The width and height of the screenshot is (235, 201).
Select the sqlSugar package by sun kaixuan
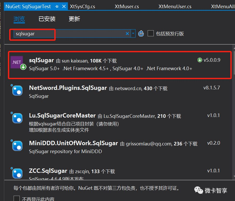click(120, 65)
